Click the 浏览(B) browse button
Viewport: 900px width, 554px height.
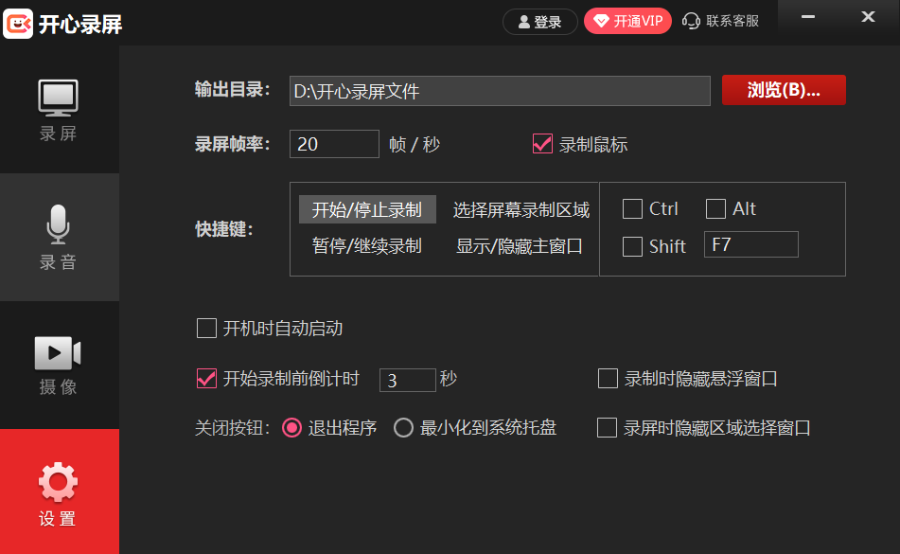click(784, 90)
